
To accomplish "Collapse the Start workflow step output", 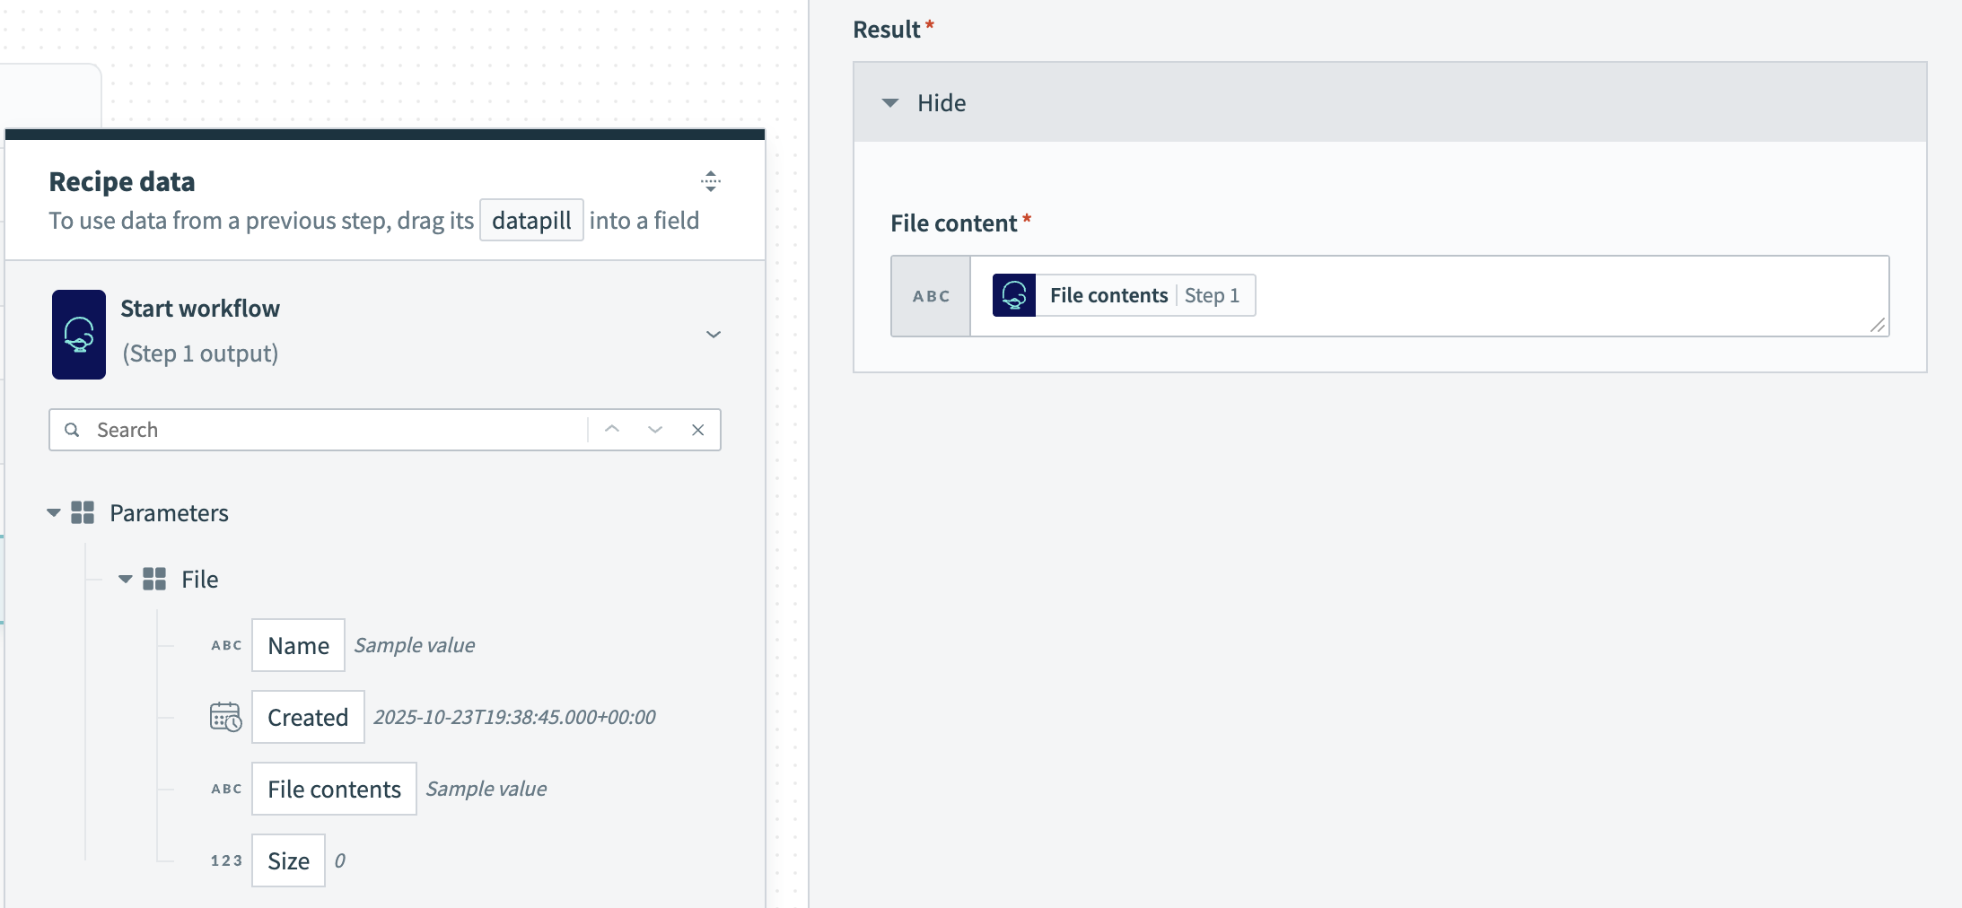I will pos(713,334).
